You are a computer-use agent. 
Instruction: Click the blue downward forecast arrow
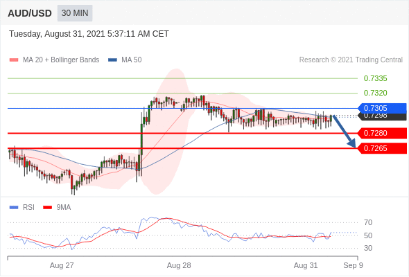[345, 132]
